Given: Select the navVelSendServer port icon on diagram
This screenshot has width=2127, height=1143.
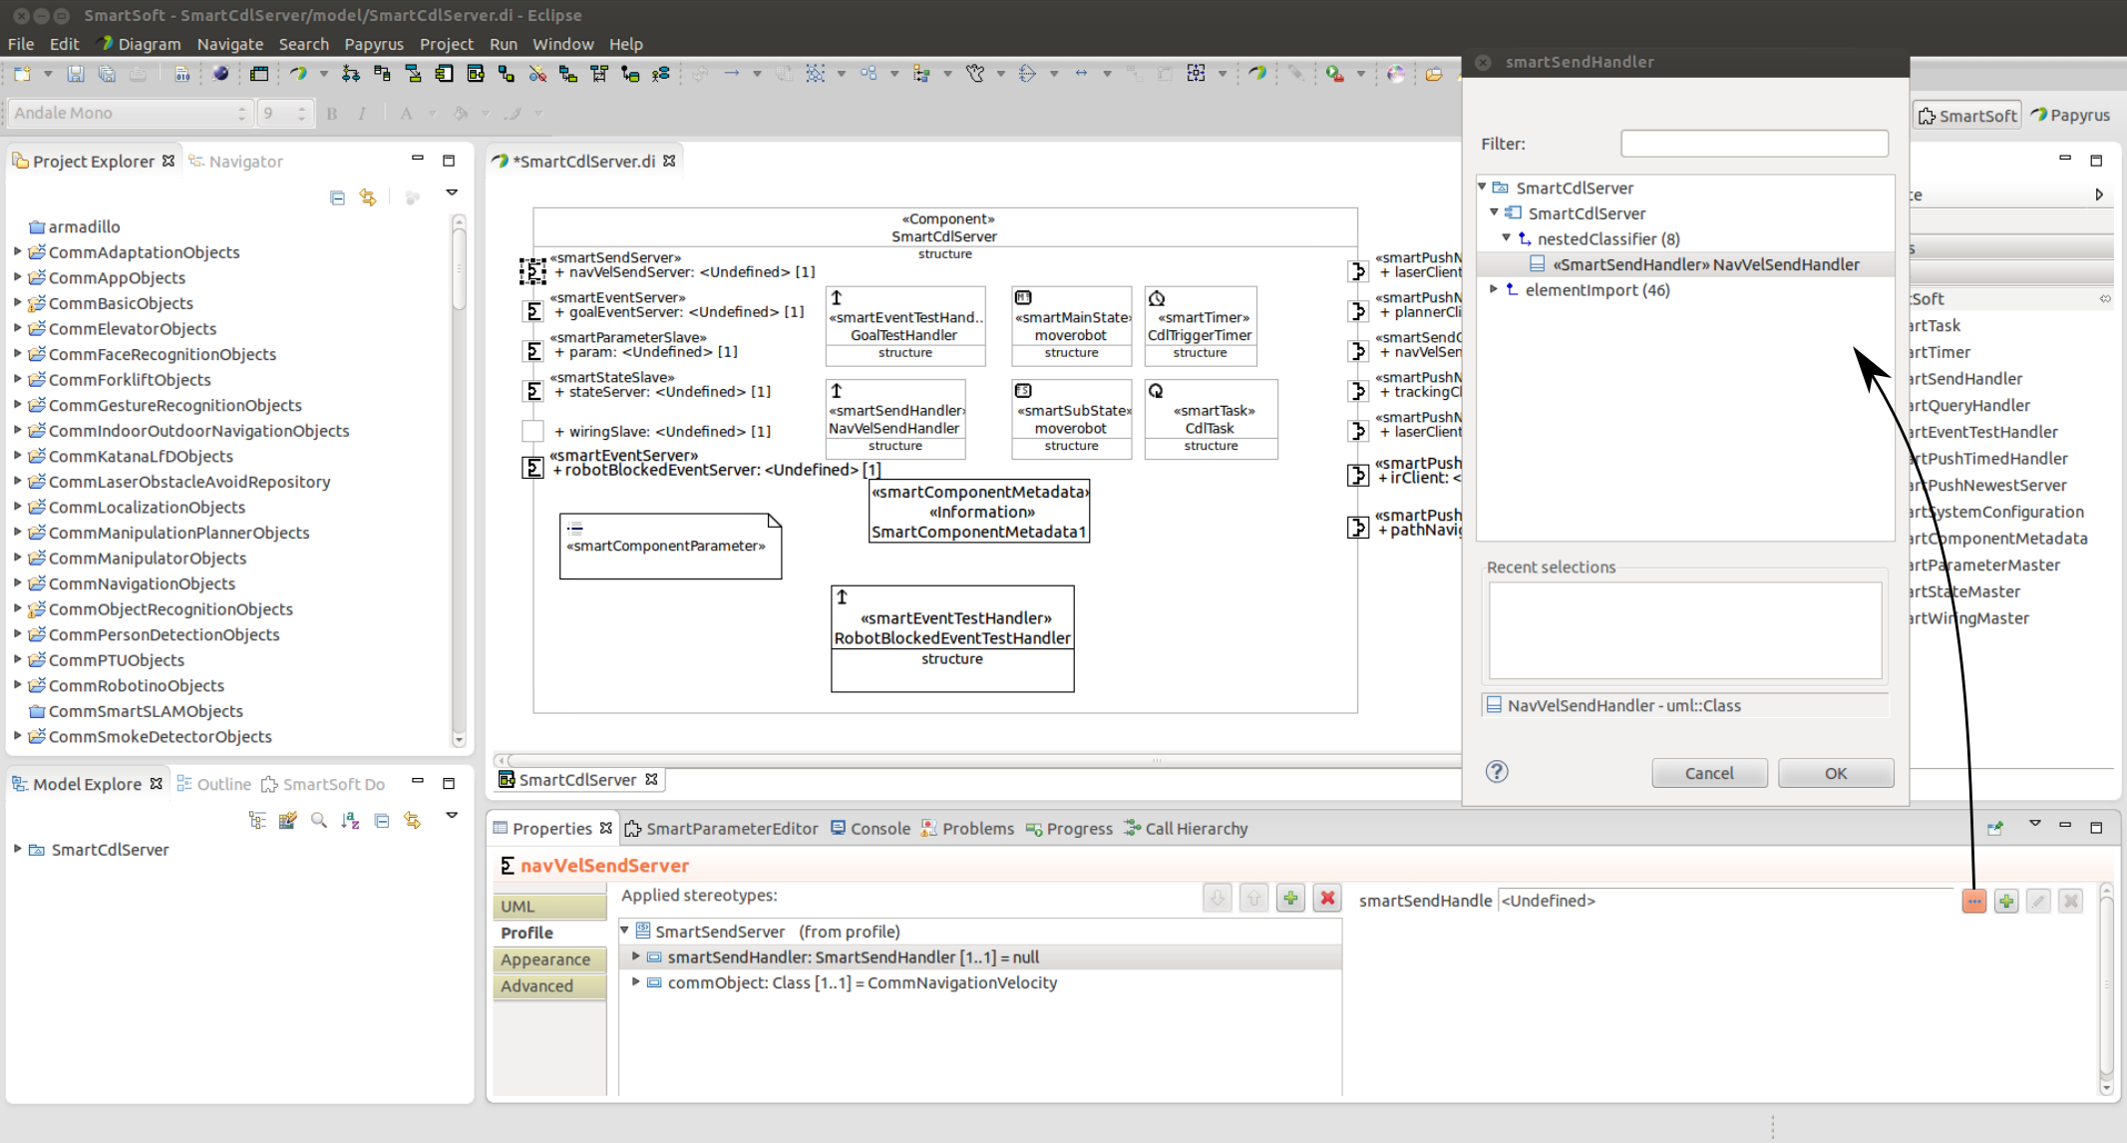Looking at the screenshot, I should click(532, 270).
